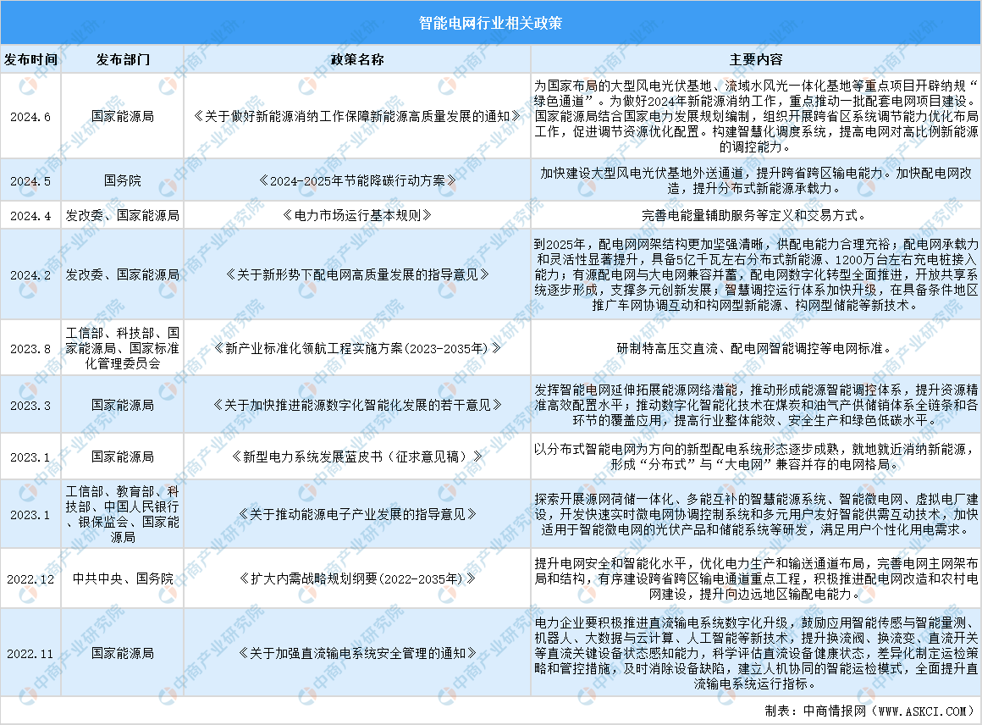
Task: Select the date cell "2024.4"
Action: point(30,216)
